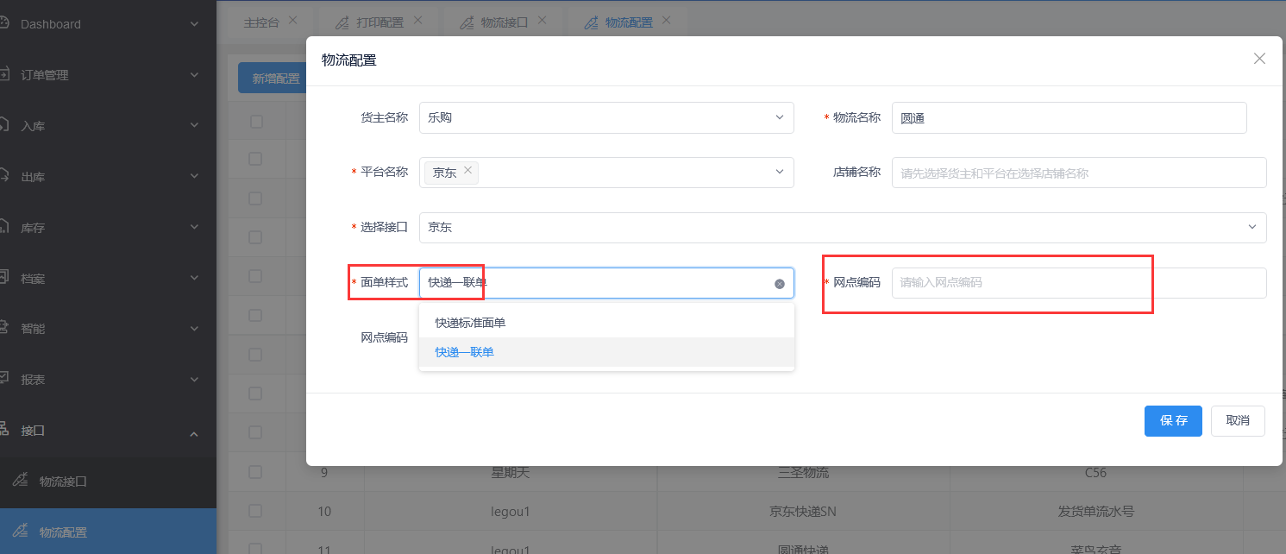The height and width of the screenshot is (554, 1286).
Task: Remove the 京东 tag from 平台名称
Action: [467, 170]
